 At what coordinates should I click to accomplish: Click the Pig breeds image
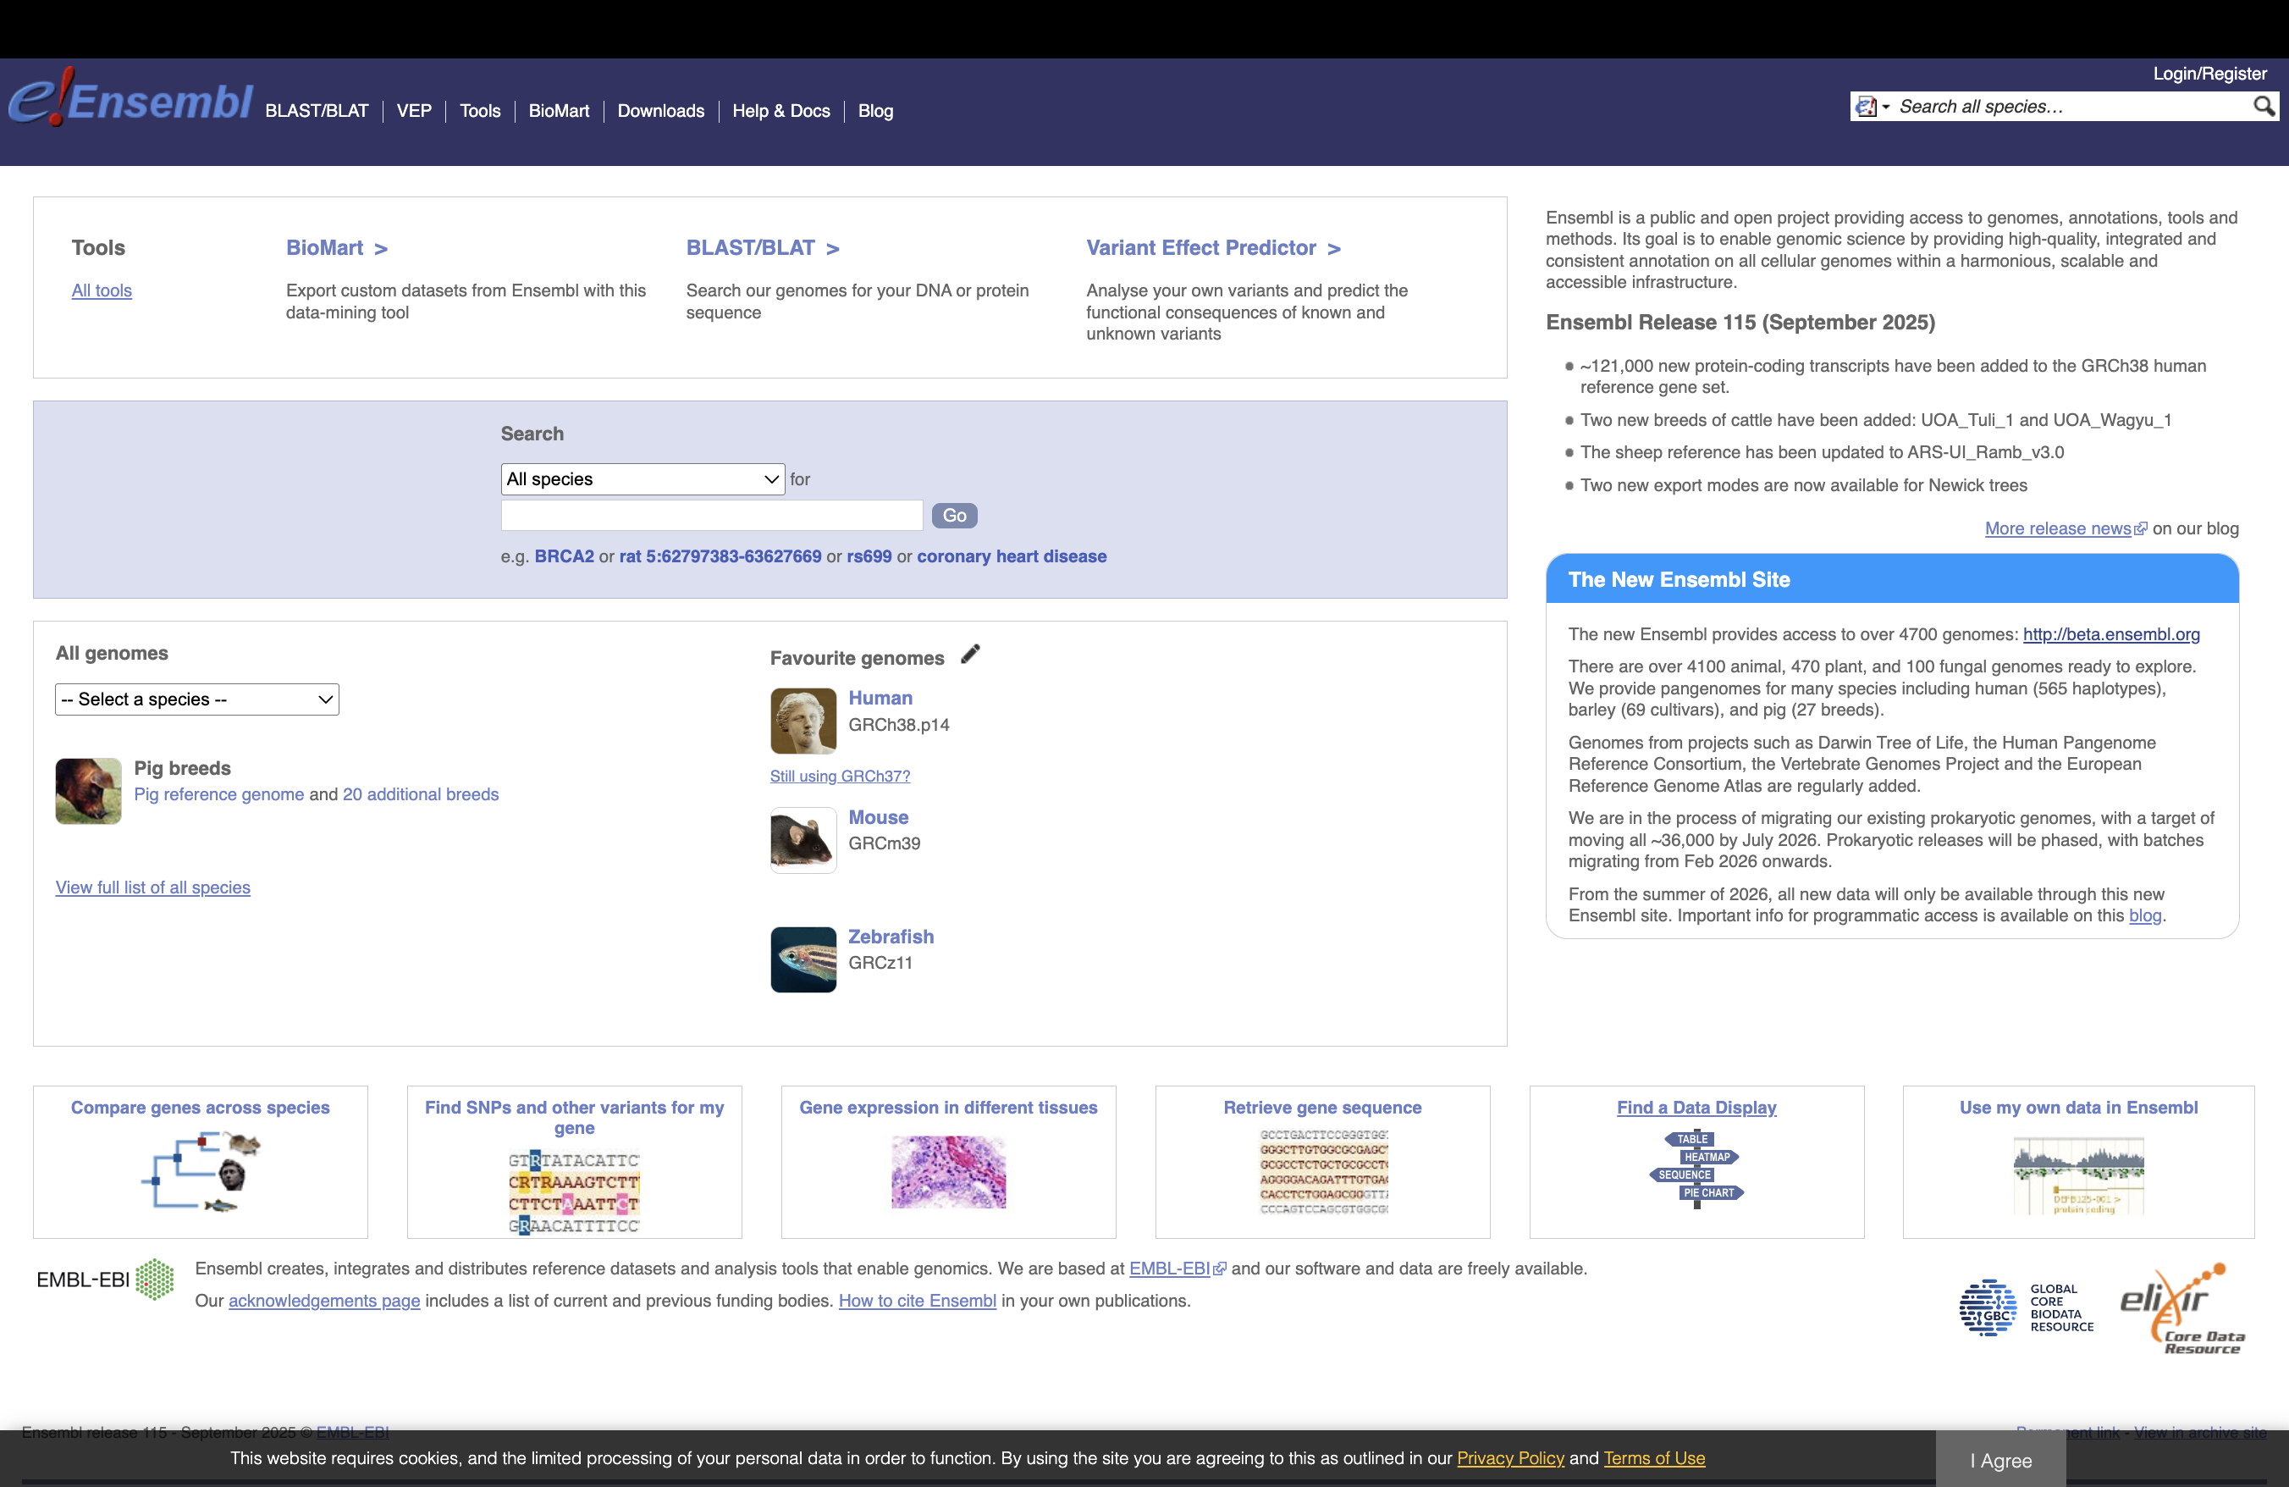pos(87,791)
